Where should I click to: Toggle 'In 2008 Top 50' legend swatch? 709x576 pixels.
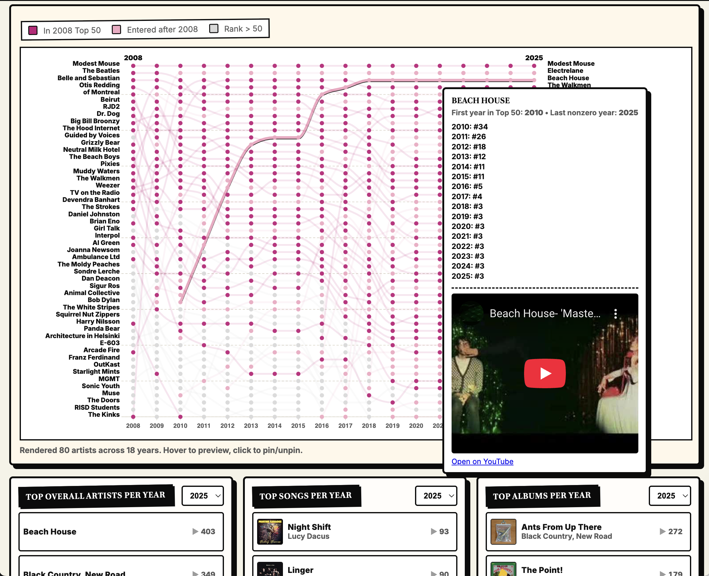pos(33,30)
